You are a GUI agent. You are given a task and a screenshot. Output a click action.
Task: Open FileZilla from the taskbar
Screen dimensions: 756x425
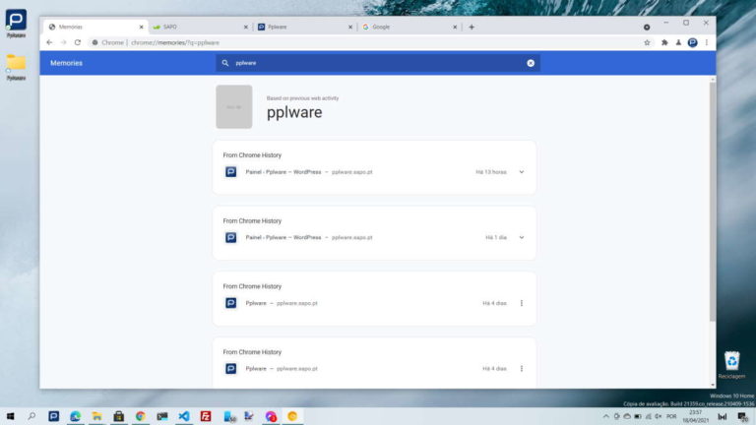pos(206,416)
